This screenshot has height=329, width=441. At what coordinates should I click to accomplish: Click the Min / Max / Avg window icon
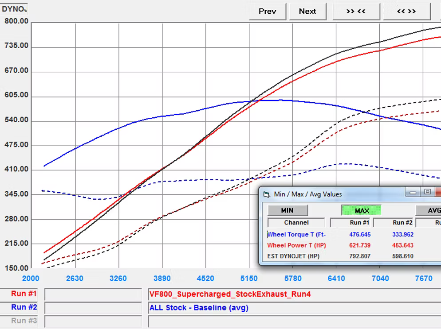266,194
